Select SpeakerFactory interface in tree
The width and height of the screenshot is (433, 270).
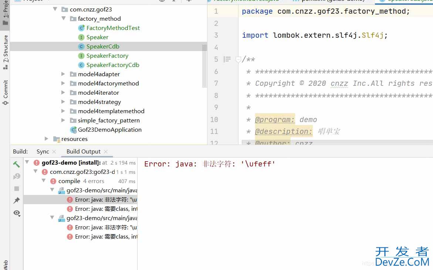tap(107, 55)
